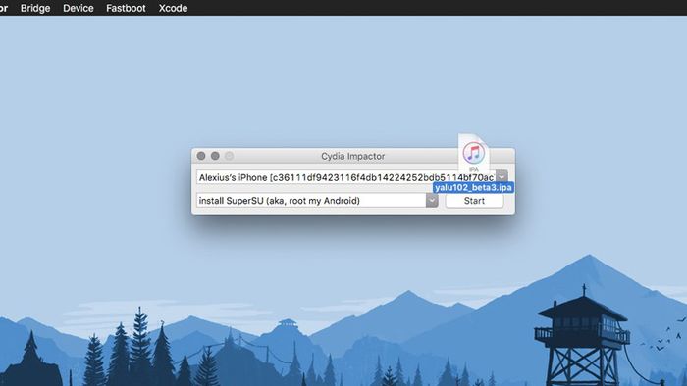Expand the install SuperSU action dropdown arrow

(x=432, y=200)
